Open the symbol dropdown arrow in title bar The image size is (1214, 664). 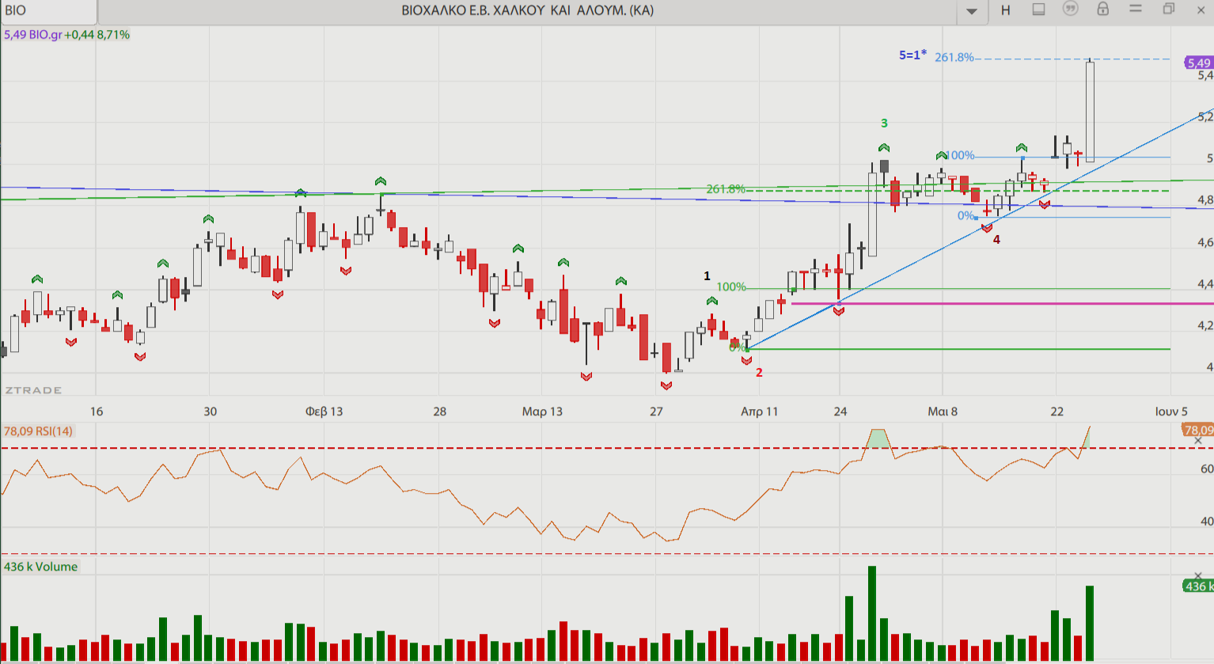coord(972,11)
